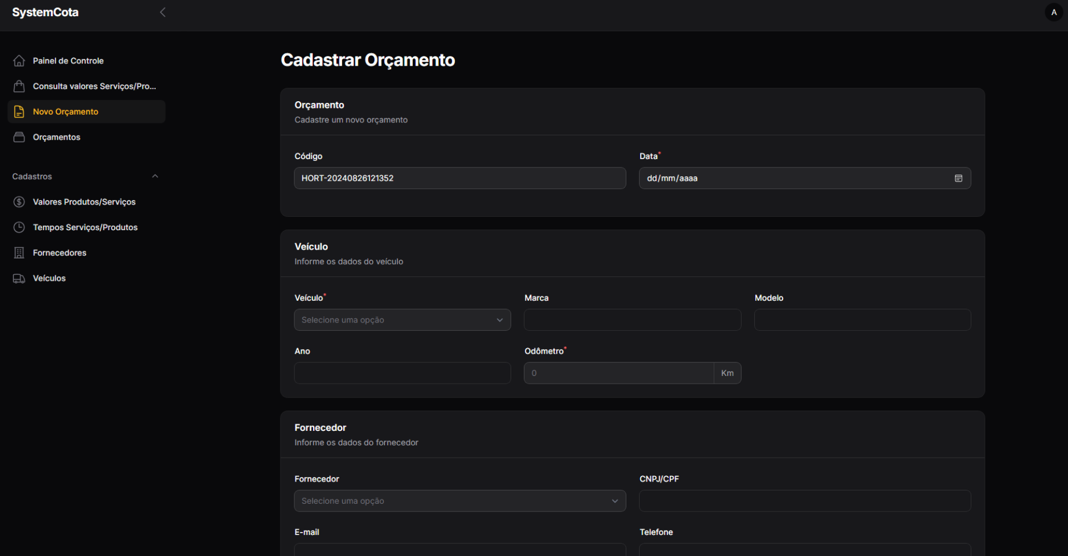The width and height of the screenshot is (1068, 556).
Task: Click the Km unit suffix
Action: point(728,373)
